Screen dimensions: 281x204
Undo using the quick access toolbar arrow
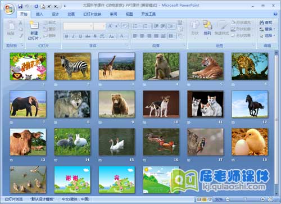(27, 6)
